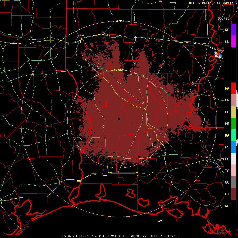Select the 'IC' legend label

click(x=227, y=171)
